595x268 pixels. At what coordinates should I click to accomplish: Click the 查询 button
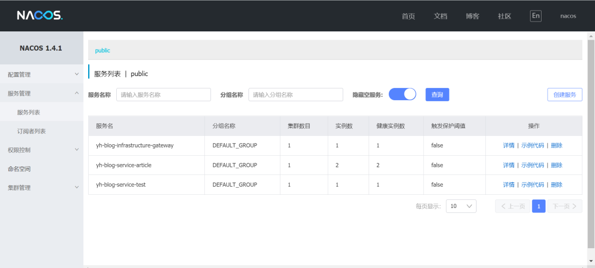(x=437, y=95)
